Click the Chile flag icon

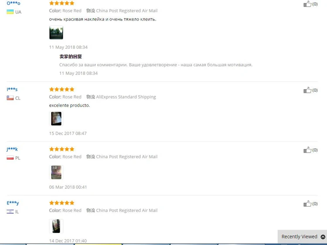click(10, 98)
